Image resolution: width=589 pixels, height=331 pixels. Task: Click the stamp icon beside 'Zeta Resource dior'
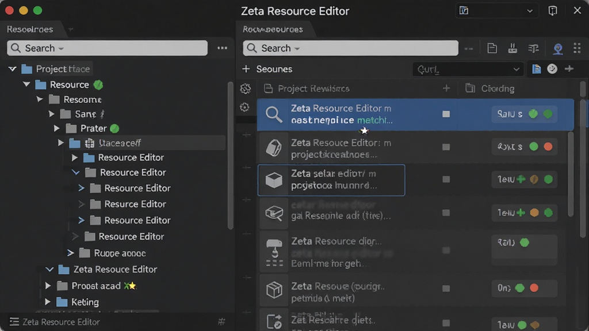[x=274, y=252]
